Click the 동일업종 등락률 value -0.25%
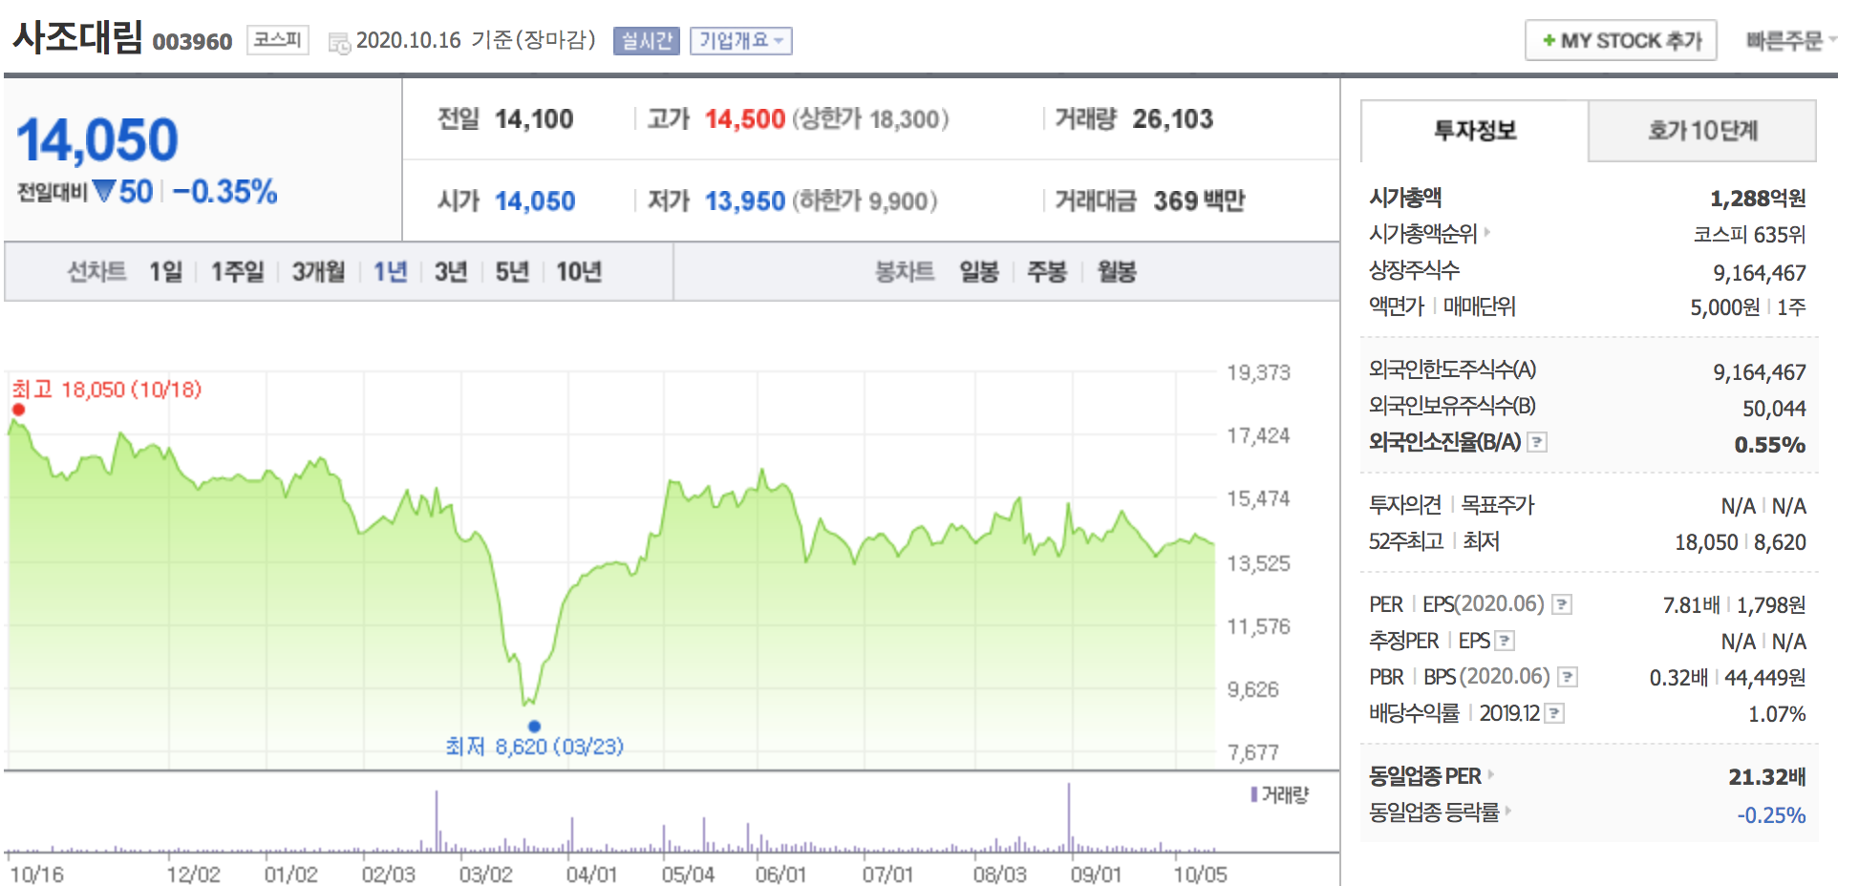1859x886 pixels. tap(1771, 815)
